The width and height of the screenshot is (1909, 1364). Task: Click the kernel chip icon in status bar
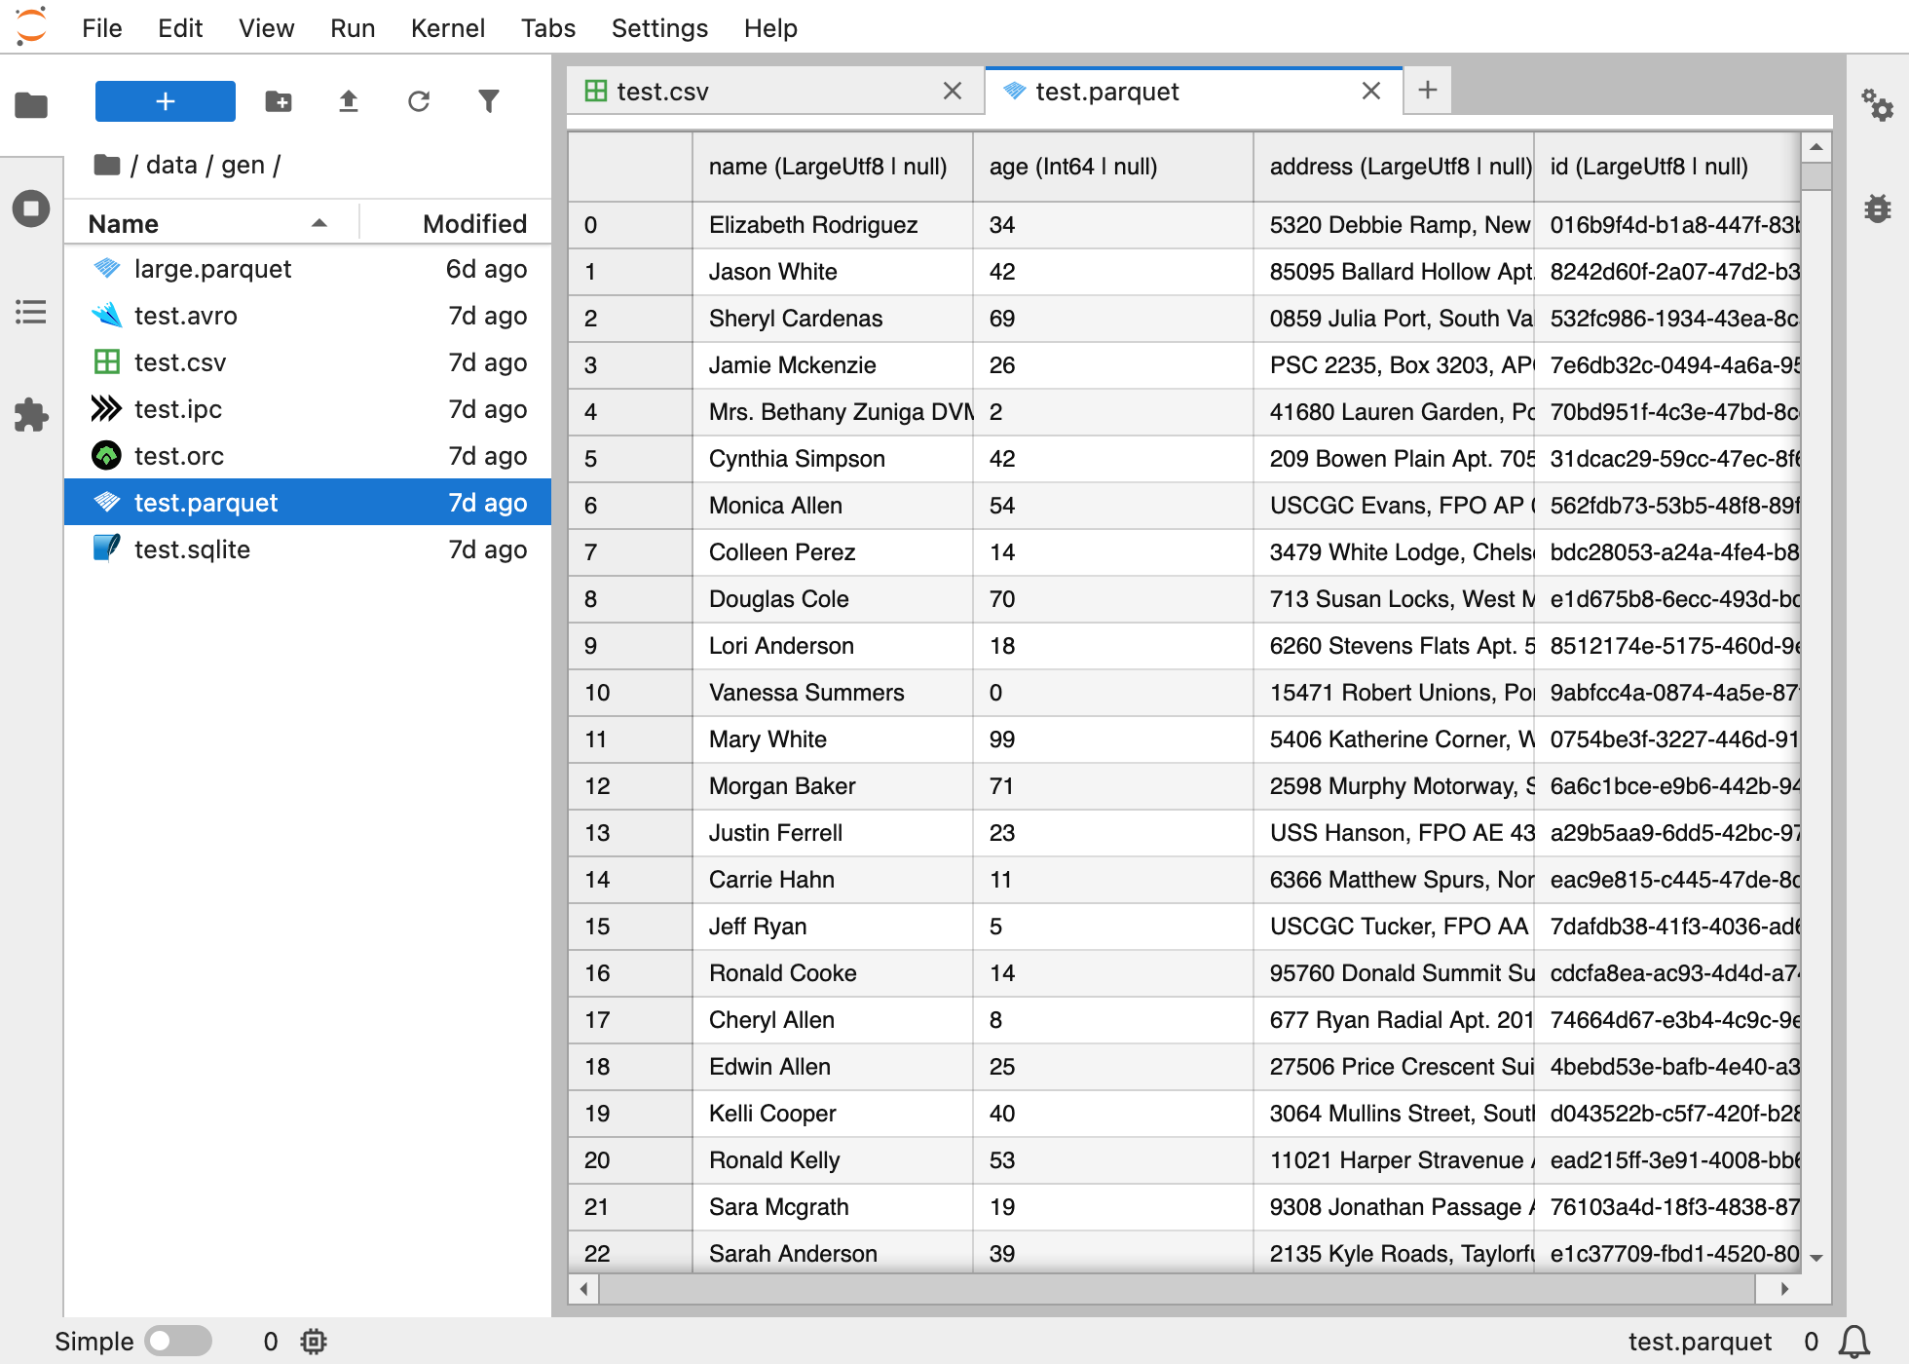tap(314, 1342)
